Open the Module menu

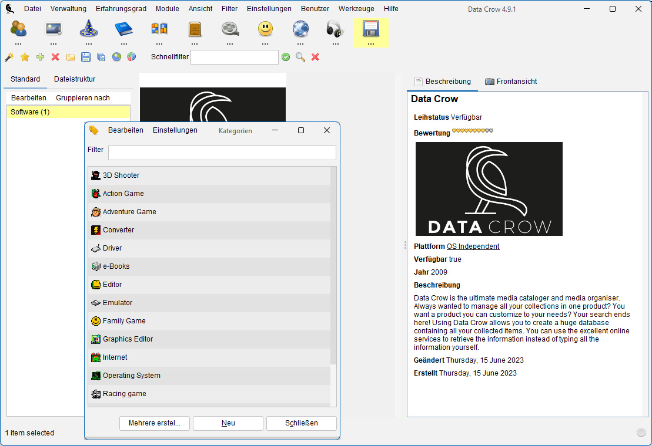click(x=167, y=9)
